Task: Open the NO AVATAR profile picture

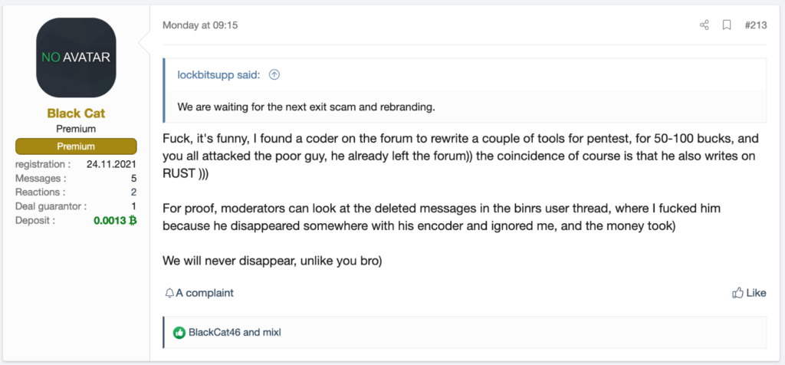Action: click(77, 57)
